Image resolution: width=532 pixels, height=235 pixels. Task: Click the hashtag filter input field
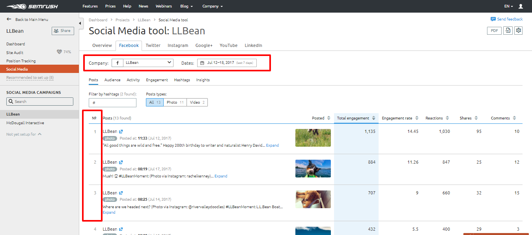[113, 103]
